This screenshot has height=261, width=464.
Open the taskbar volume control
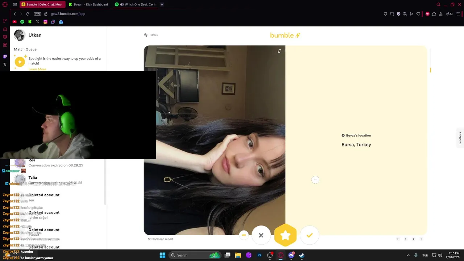(440, 255)
